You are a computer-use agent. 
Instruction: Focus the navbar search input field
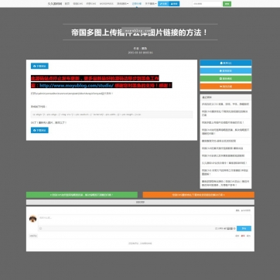click(207, 4)
